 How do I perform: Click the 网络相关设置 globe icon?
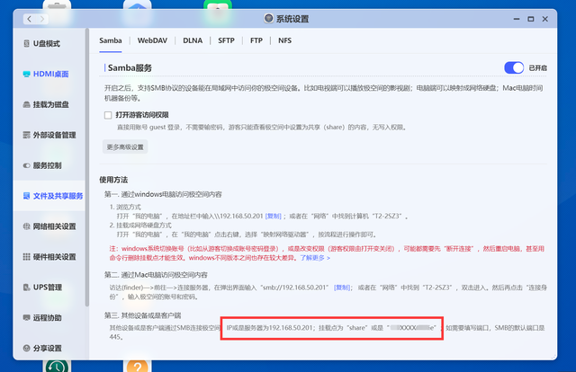pos(26,226)
